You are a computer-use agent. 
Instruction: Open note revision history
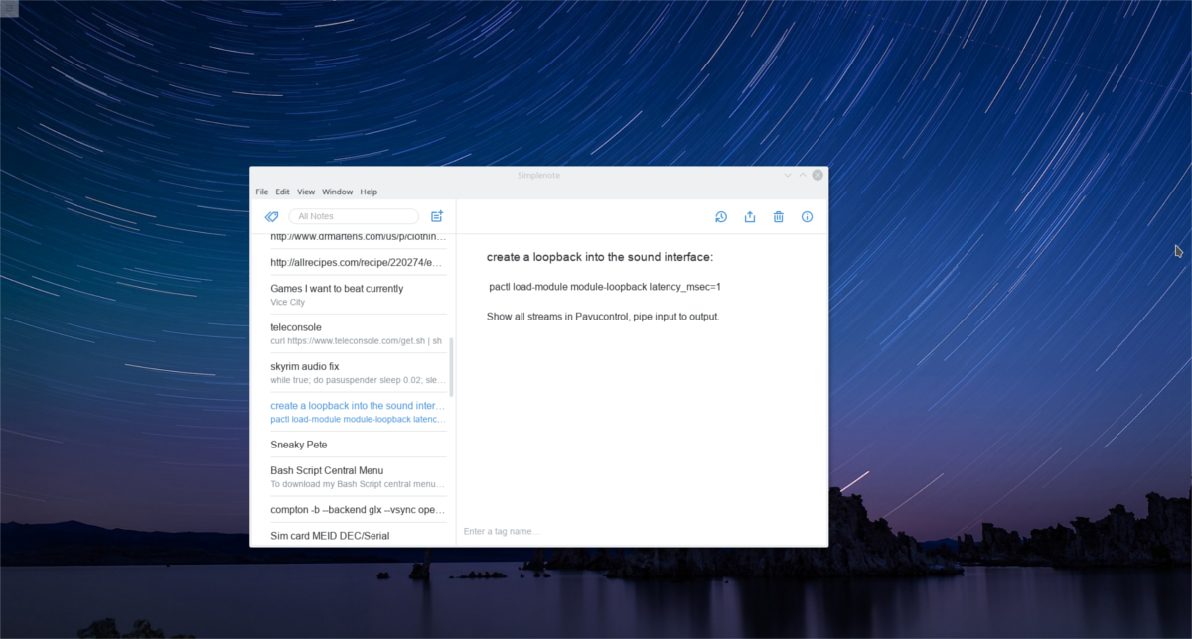click(x=720, y=217)
